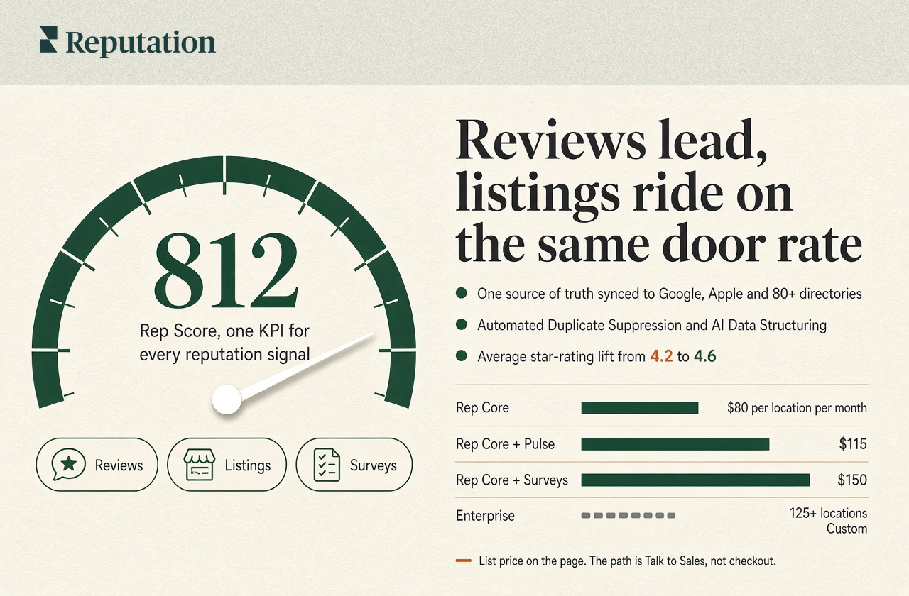
Task: Click the dashed gray bar for Enterprise
Action: pyautogui.click(x=628, y=516)
